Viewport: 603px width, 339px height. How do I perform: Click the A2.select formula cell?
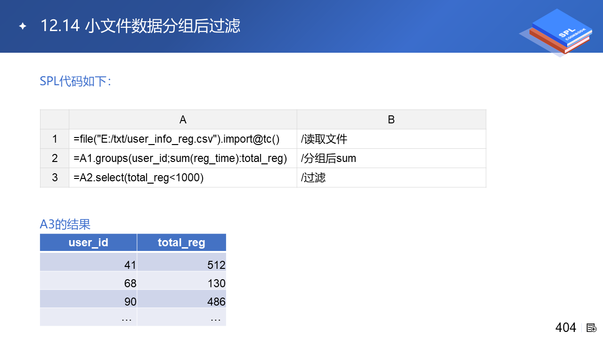[139, 178]
